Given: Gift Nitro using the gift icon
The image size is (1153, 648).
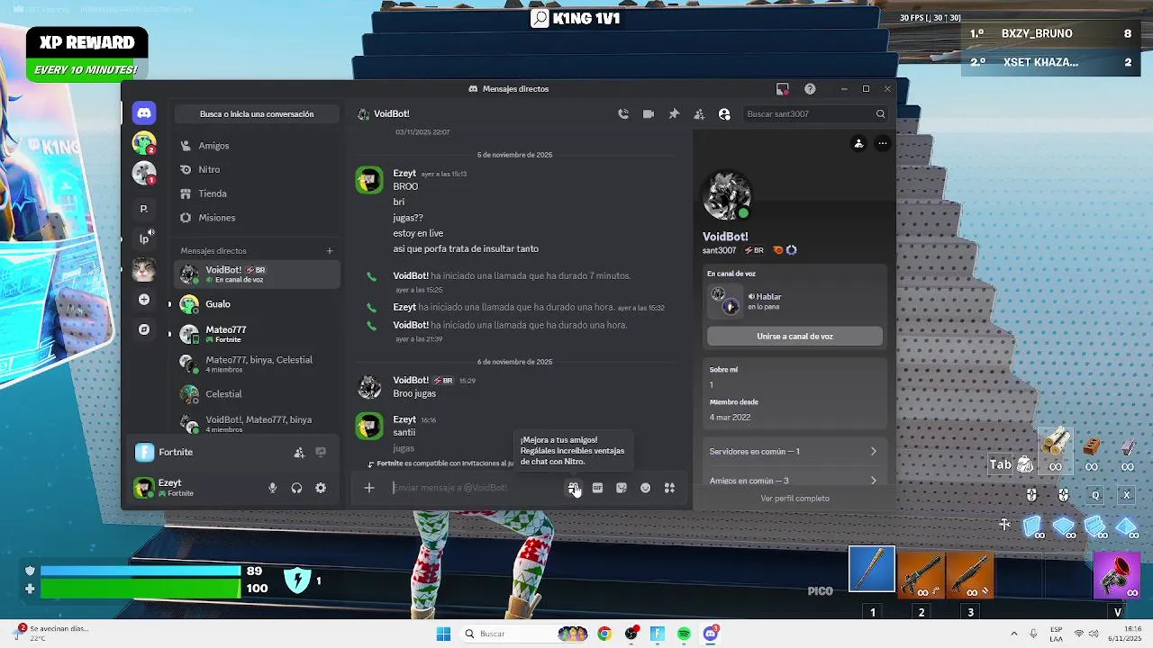Looking at the screenshot, I should click(574, 488).
